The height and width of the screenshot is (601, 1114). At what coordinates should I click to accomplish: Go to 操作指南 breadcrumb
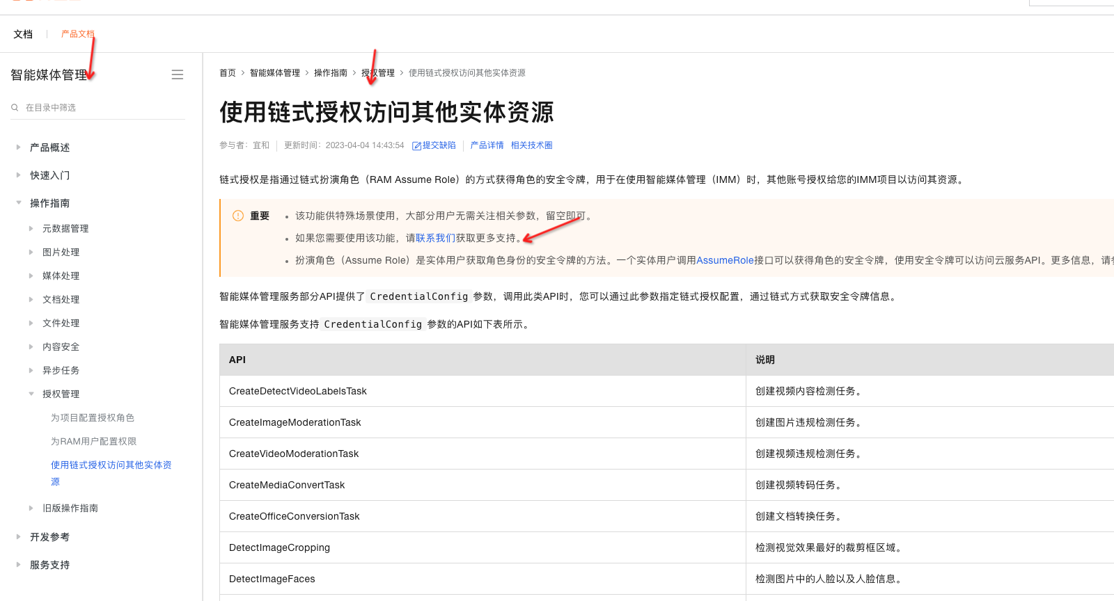331,73
